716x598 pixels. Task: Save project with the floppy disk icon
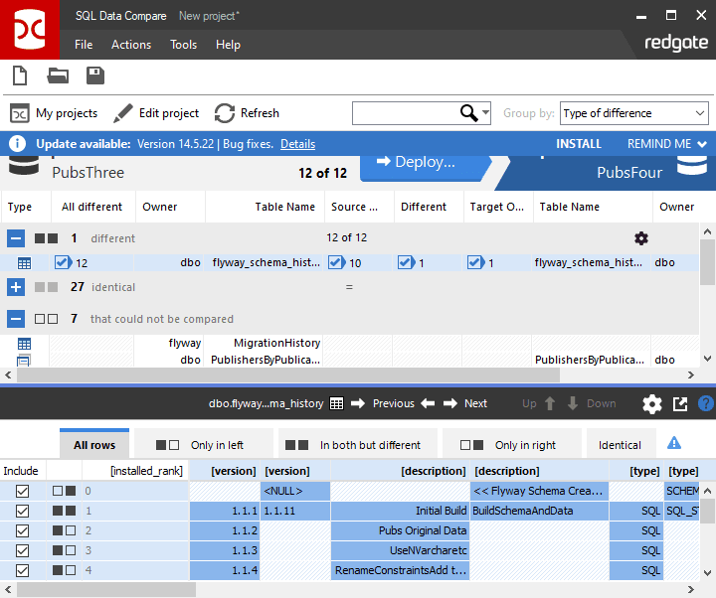pos(95,75)
